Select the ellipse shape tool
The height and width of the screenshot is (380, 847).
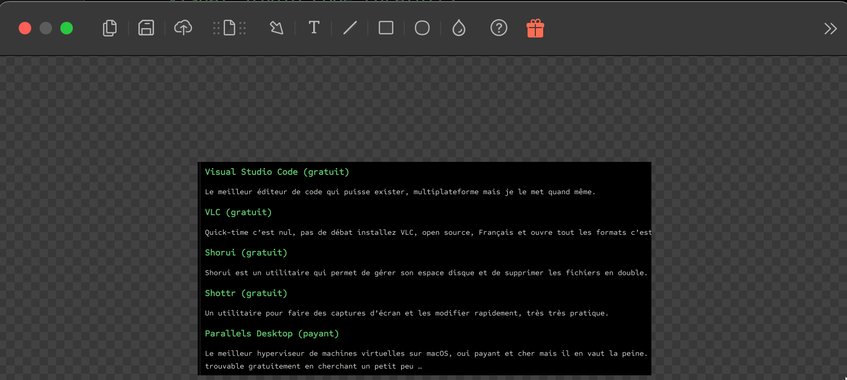tap(422, 28)
